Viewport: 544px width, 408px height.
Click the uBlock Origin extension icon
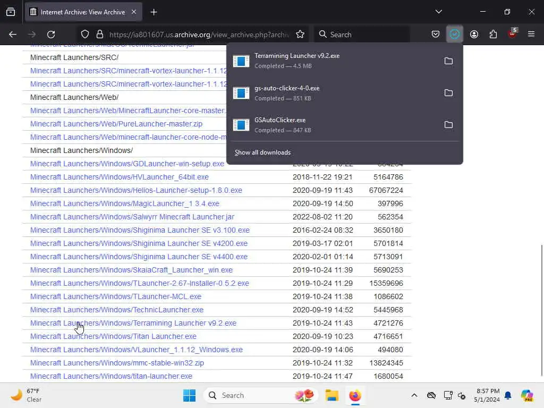coord(513,33)
